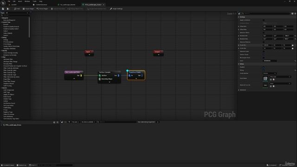Collapse the Filter category in palette
This screenshot has height=167, width=297.
tap(1, 57)
